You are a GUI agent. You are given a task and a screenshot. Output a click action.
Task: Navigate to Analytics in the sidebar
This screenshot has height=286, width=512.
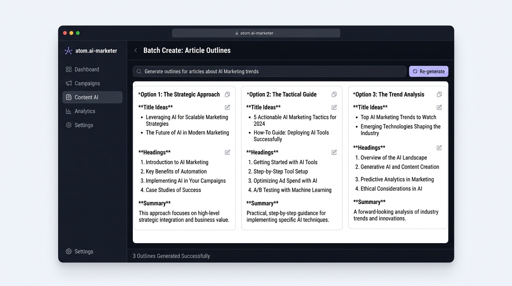85,111
